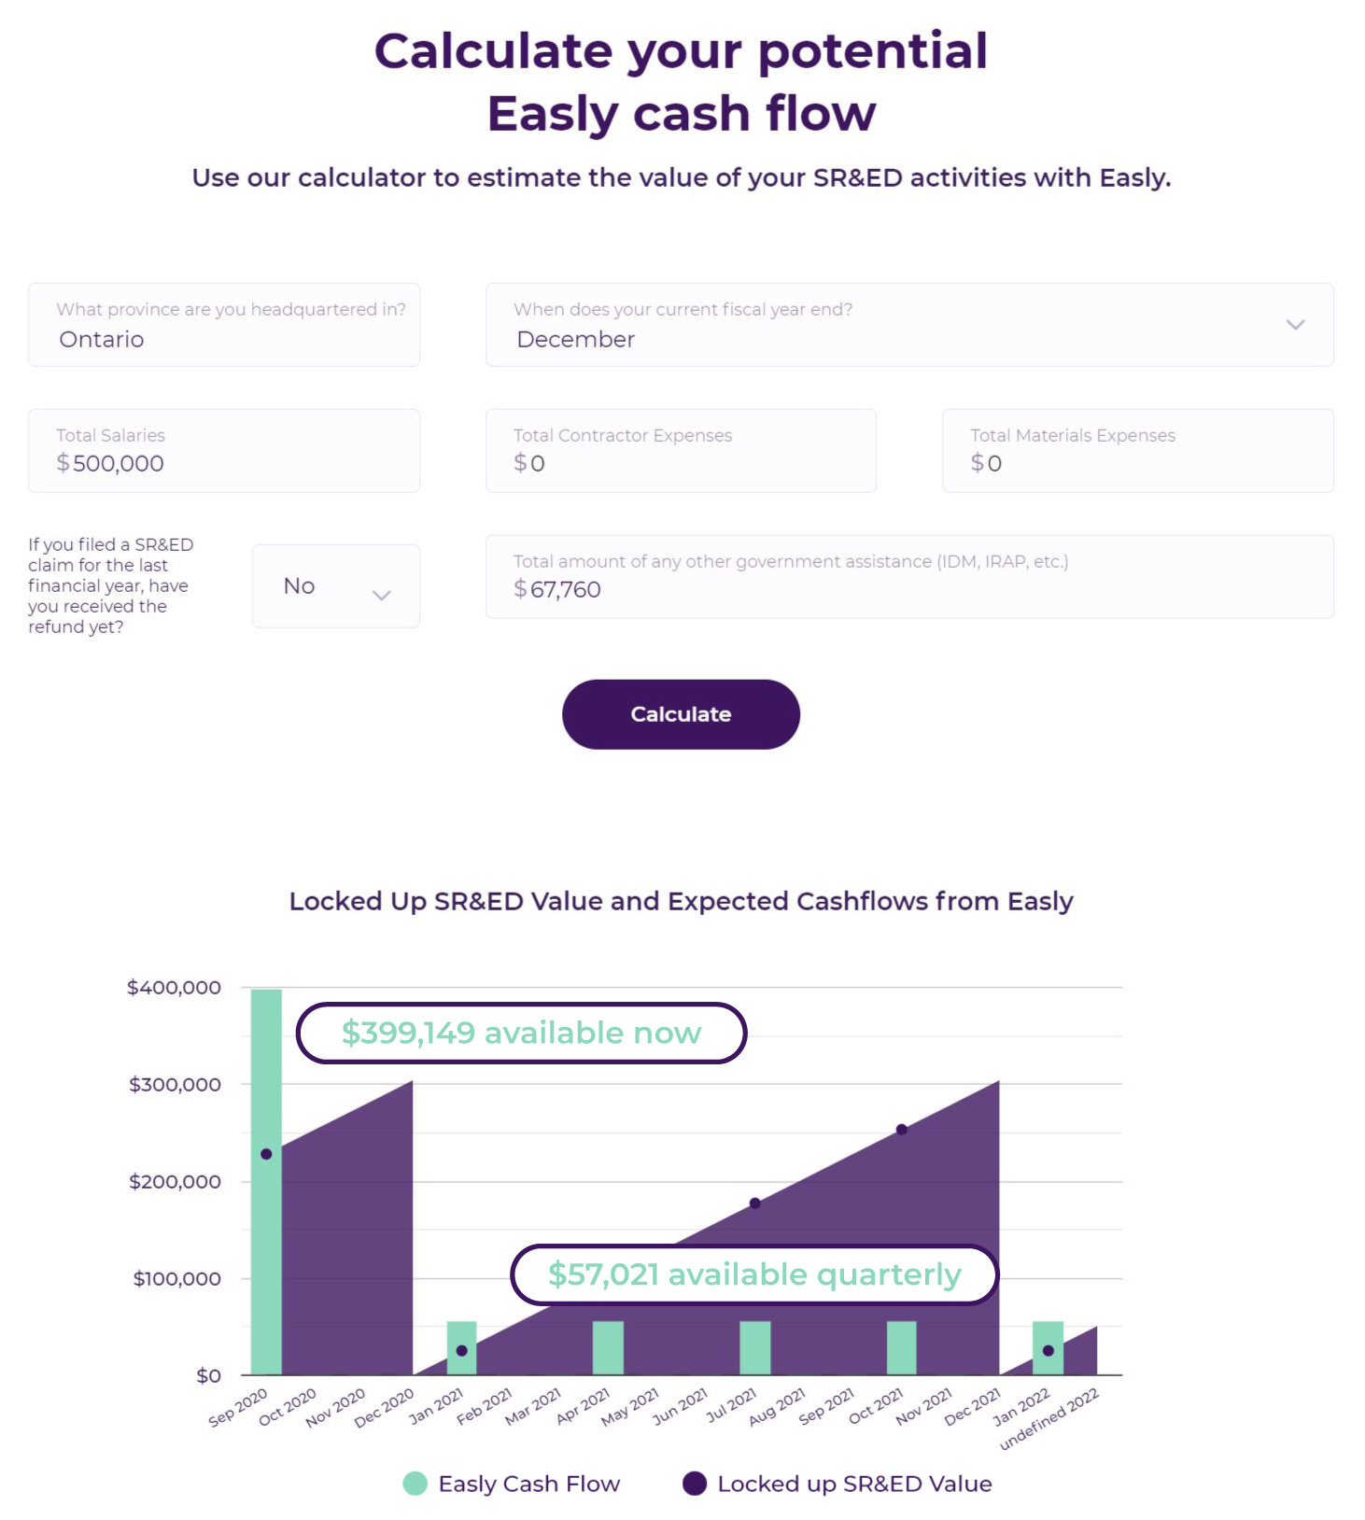The width and height of the screenshot is (1365, 1520).
Task: Click the chevron beside the No selector
Action: click(381, 594)
